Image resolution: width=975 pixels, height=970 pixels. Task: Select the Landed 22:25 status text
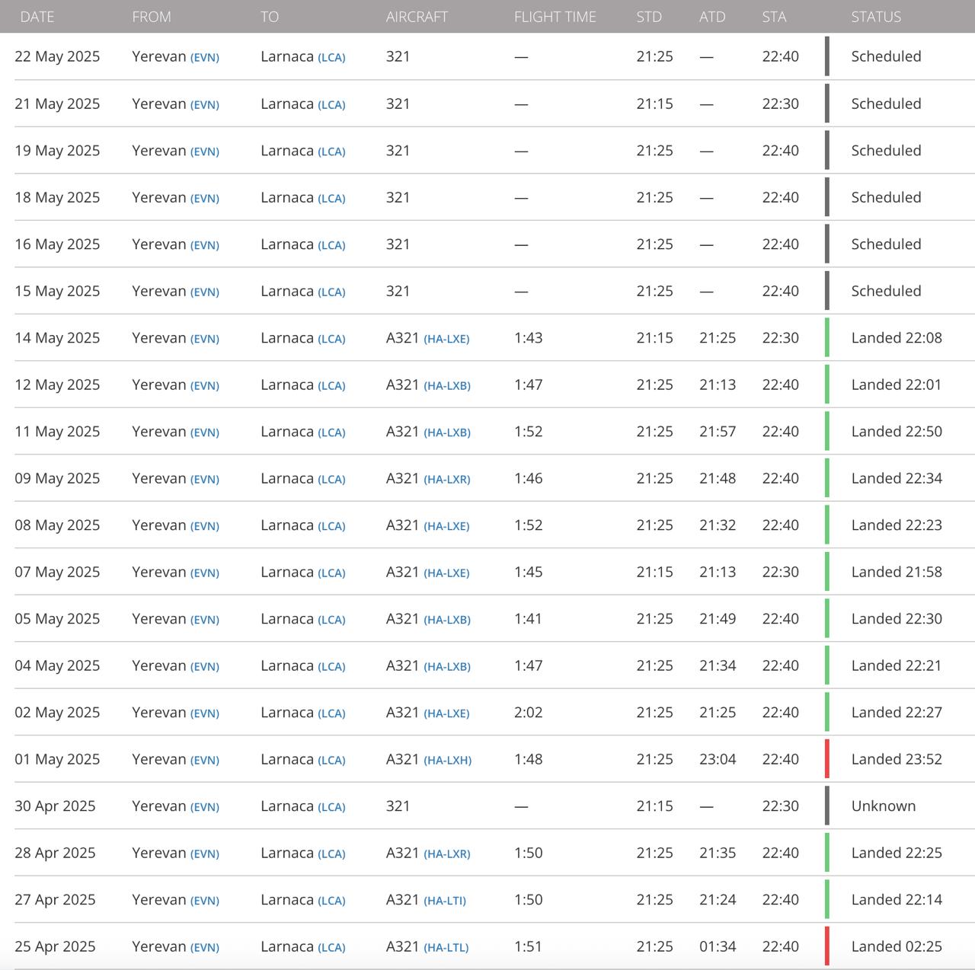pyautogui.click(x=897, y=853)
